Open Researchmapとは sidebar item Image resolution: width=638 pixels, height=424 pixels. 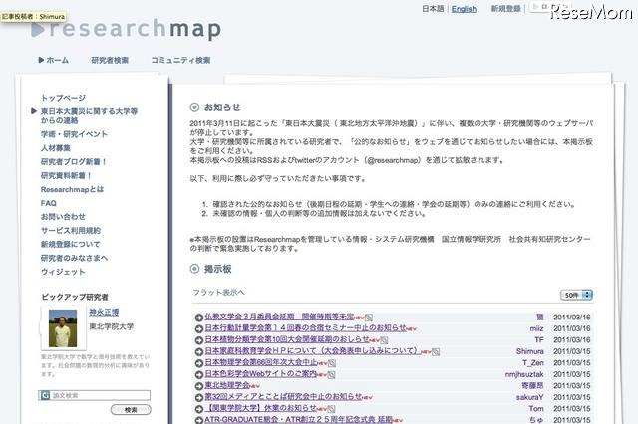tap(72, 189)
